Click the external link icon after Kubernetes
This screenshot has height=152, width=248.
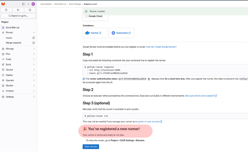click(130, 33)
